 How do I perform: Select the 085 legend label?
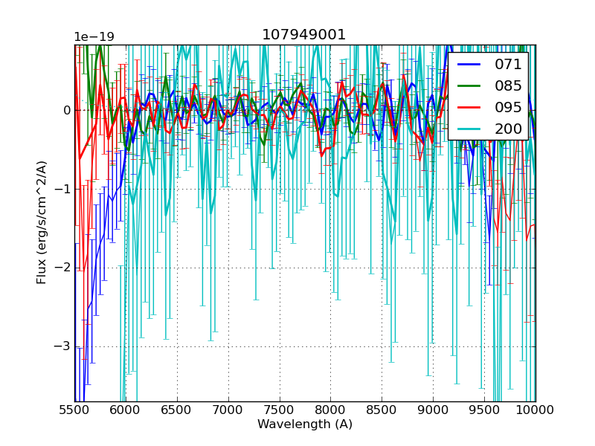pyautogui.click(x=508, y=86)
